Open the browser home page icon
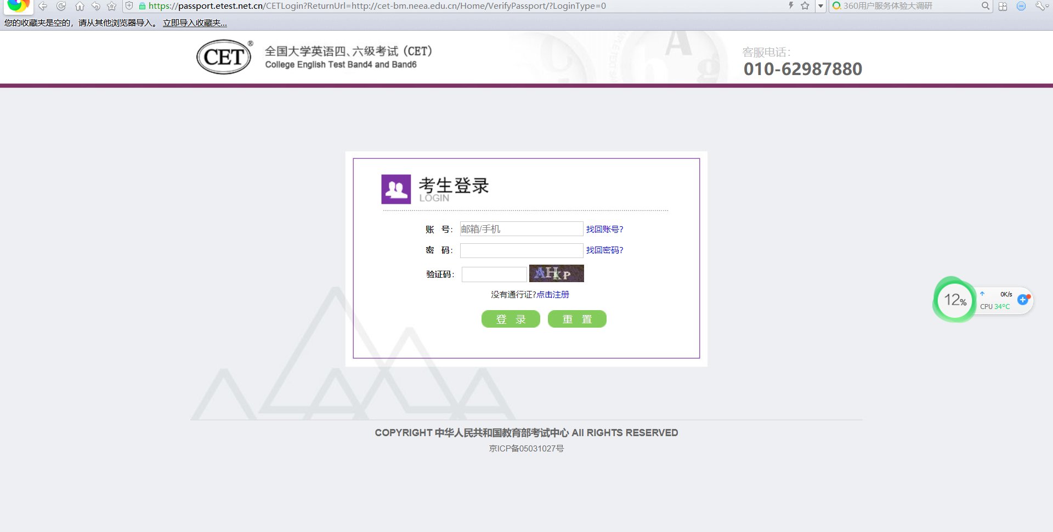This screenshot has width=1053, height=532. 80,7
